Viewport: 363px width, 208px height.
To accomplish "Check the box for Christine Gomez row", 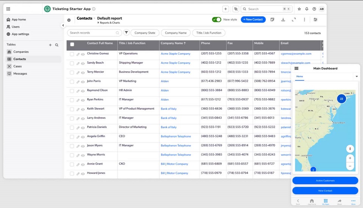I will click(72, 54).
